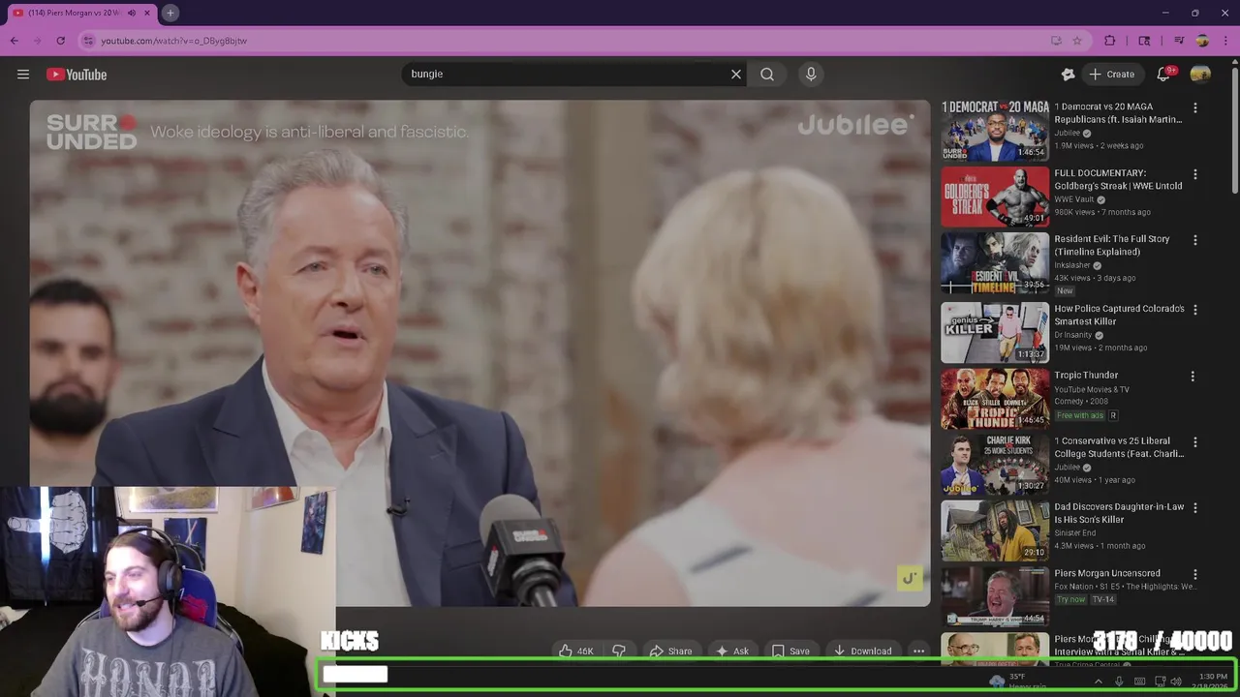This screenshot has height=697, width=1240.
Task: Open options for 1 Conservative vs 25 video
Action: tap(1194, 442)
